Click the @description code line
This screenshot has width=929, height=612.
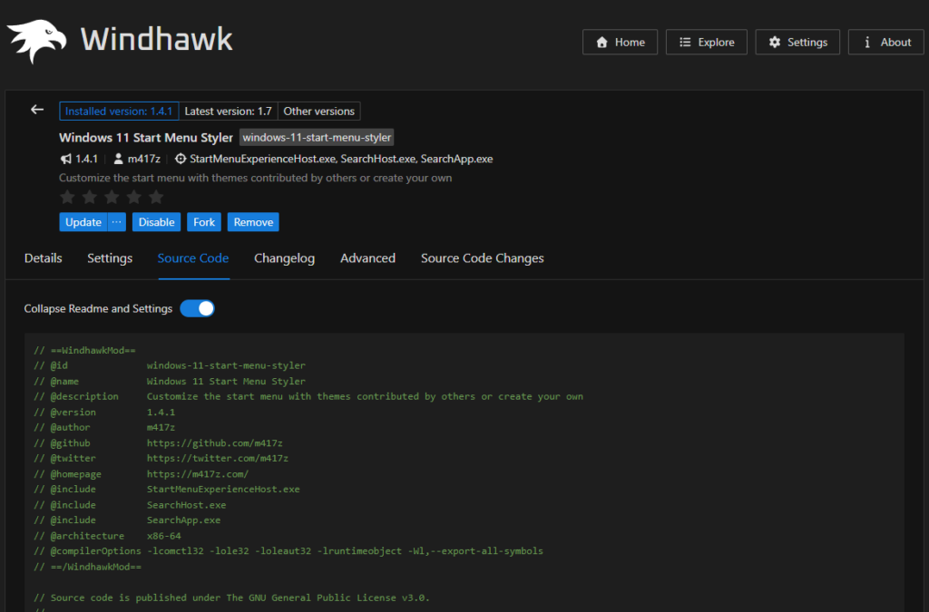308,396
